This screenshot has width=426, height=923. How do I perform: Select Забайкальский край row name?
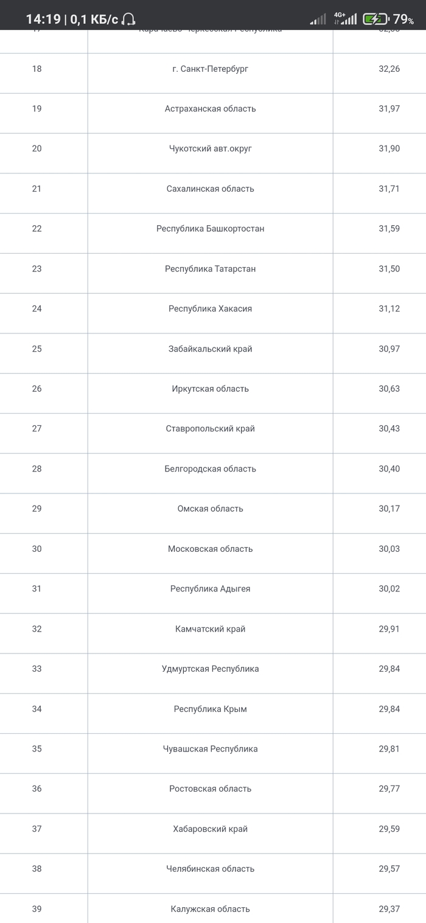click(x=211, y=349)
